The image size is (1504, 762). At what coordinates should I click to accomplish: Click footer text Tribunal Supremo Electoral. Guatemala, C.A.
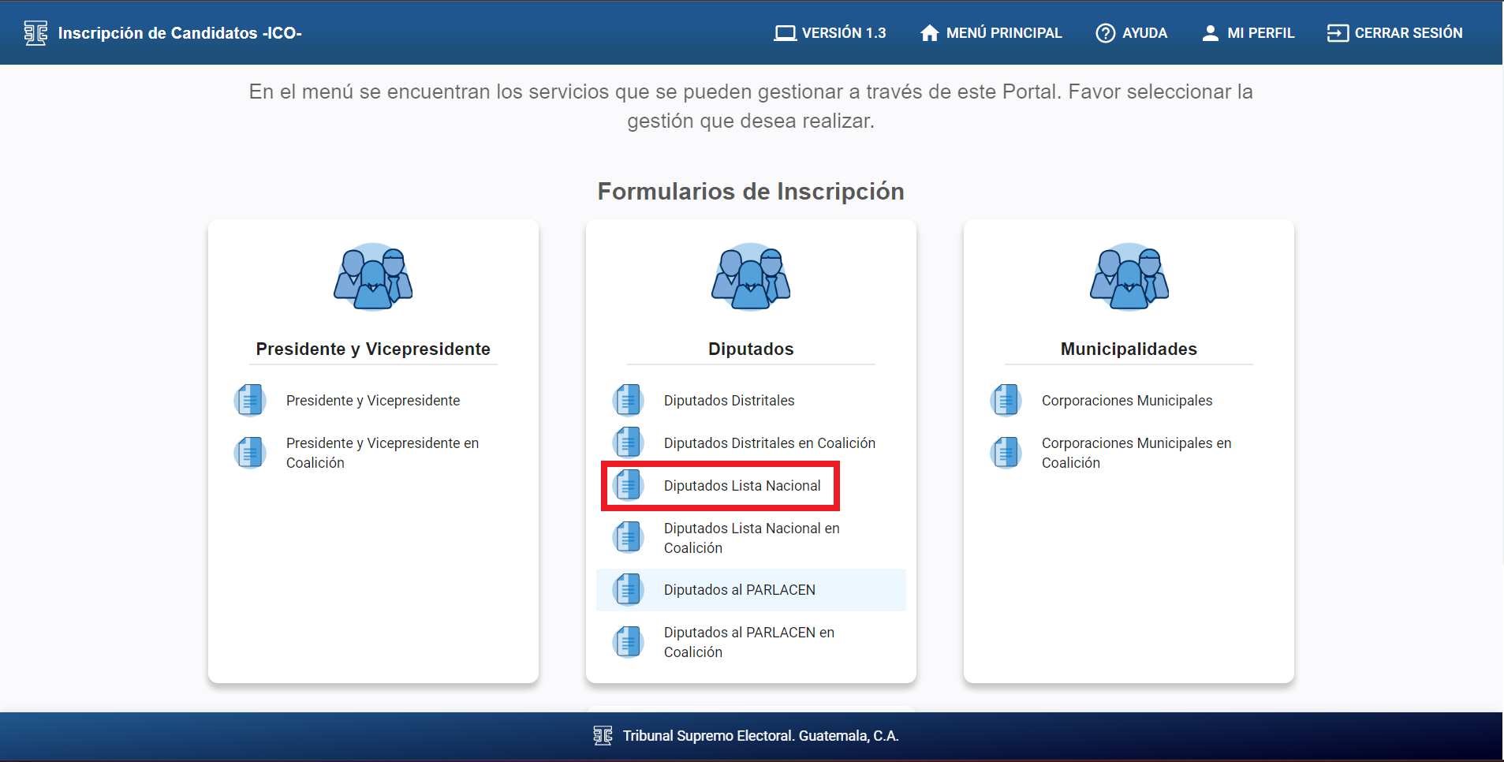(x=761, y=736)
